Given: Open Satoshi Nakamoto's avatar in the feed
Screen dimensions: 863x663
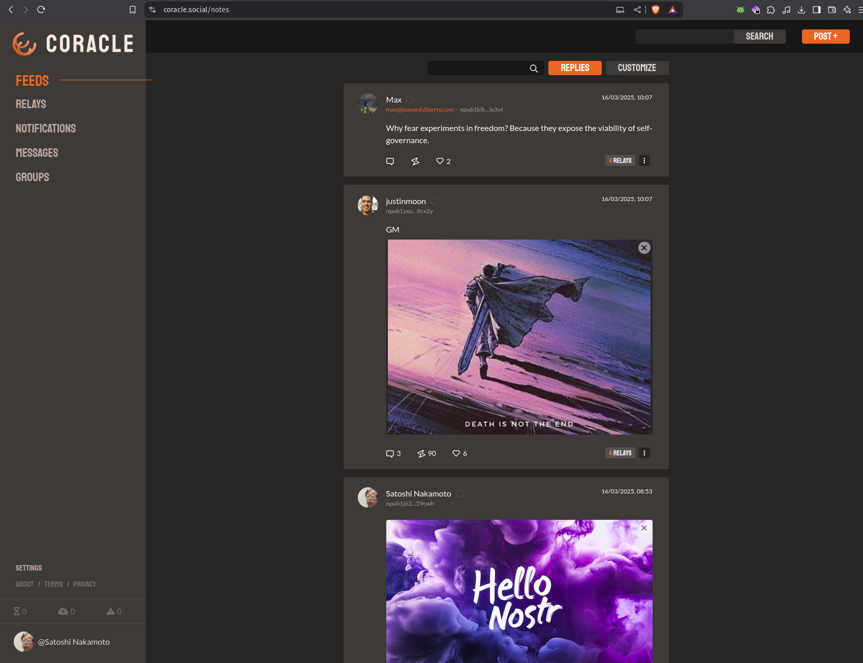Looking at the screenshot, I should pos(367,498).
